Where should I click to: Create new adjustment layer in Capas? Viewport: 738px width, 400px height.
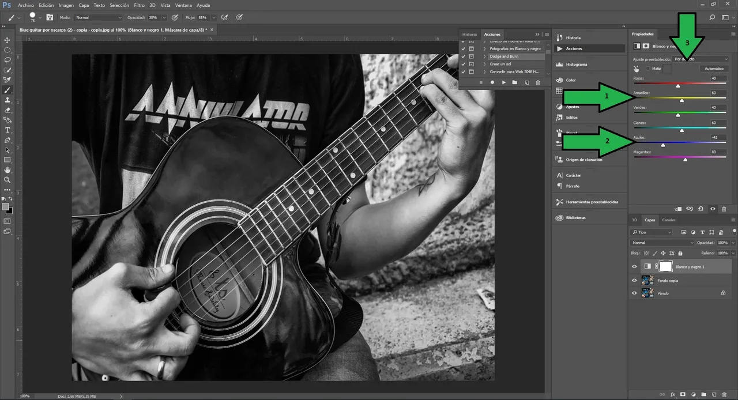(x=693, y=395)
